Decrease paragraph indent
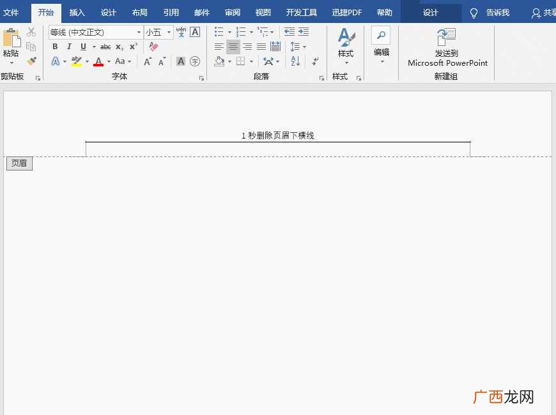This screenshot has height=415, width=556. click(x=290, y=32)
